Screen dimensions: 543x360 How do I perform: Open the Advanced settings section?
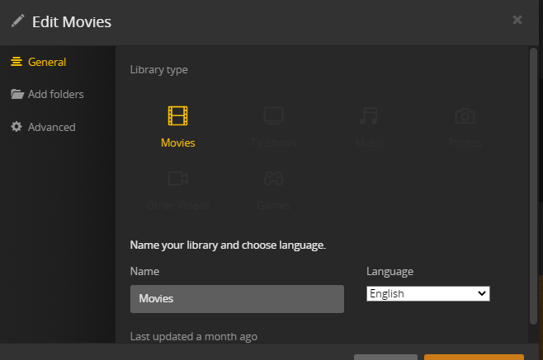tap(43, 127)
